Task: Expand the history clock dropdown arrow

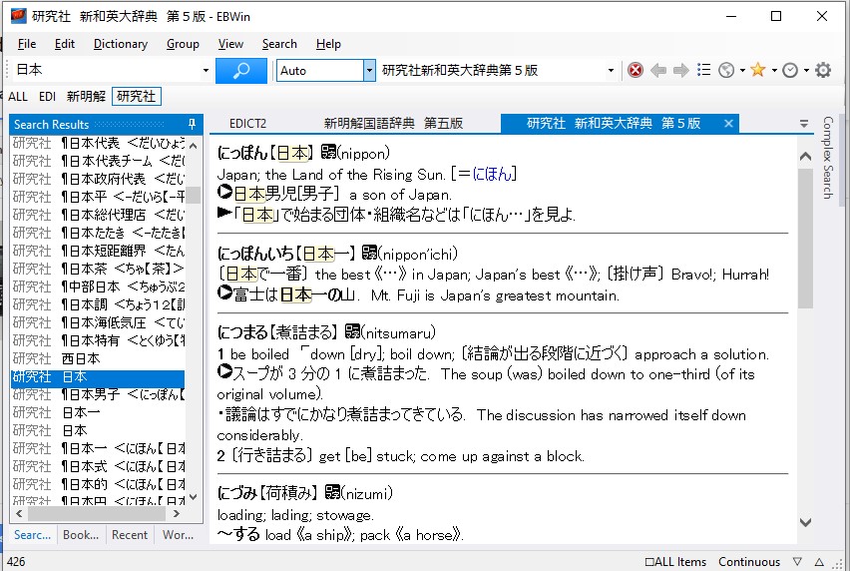Action: [806, 71]
